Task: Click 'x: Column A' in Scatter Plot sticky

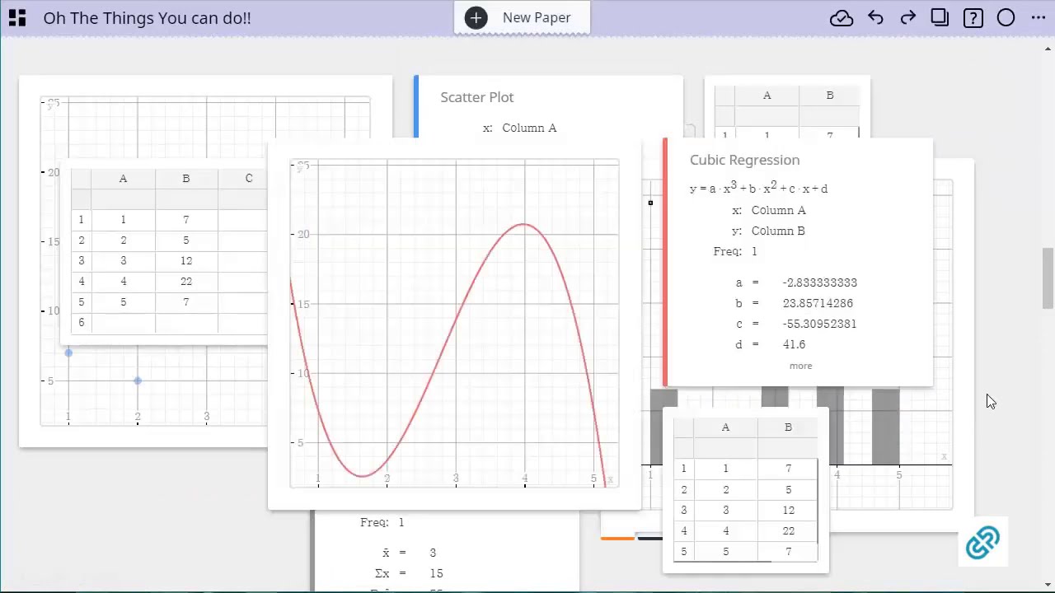Action: [x=520, y=128]
